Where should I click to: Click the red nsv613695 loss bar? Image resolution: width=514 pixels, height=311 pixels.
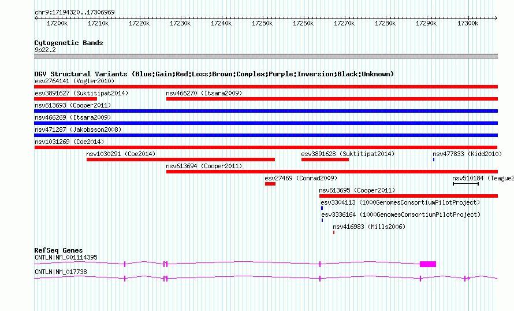(x=409, y=196)
